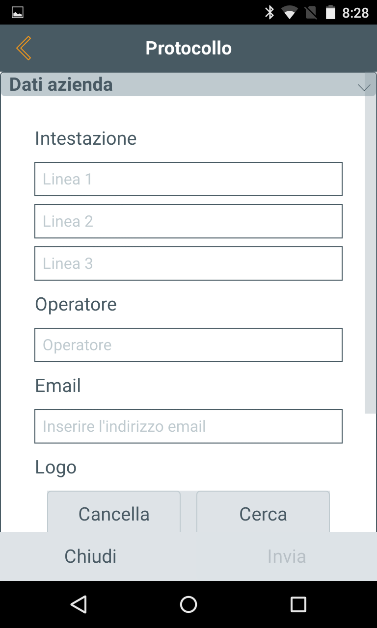Tap the Bluetooth status bar icon
377x628 pixels.
[x=269, y=13]
